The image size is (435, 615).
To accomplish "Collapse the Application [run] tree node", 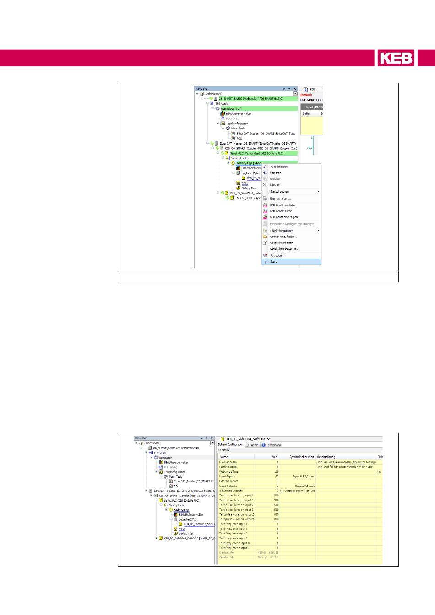I will [x=212, y=108].
